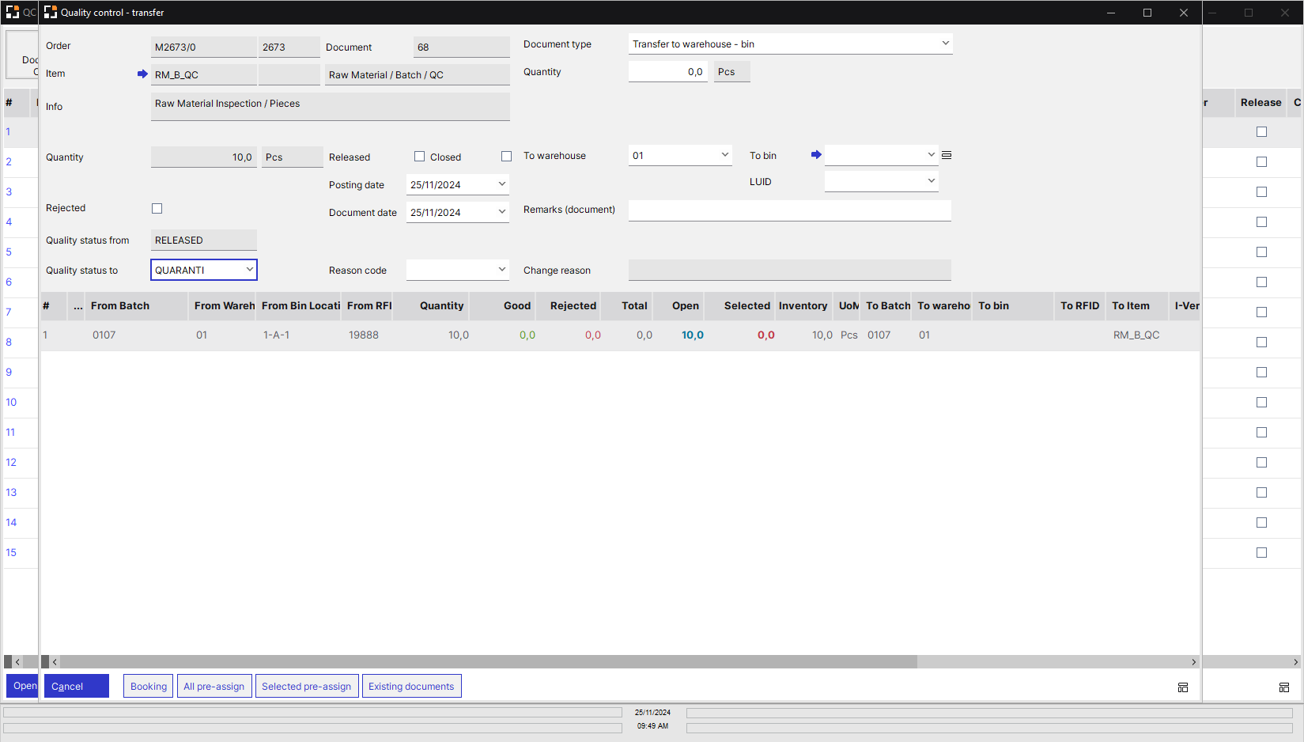Click the blue arrow icon beside the Item field
The height and width of the screenshot is (742, 1304).
tap(142, 74)
